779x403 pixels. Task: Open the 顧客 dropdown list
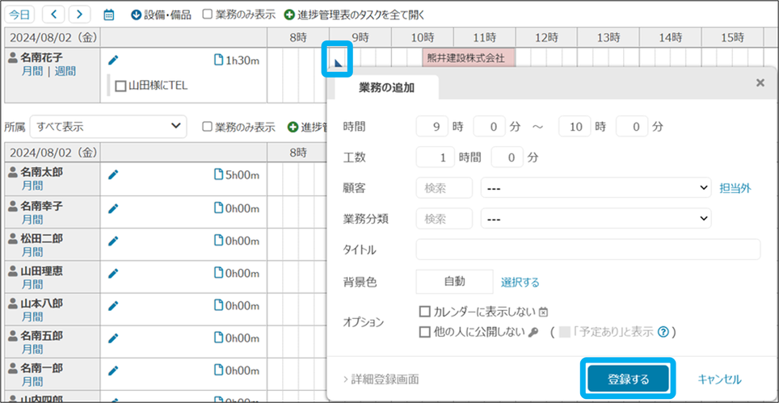(x=596, y=188)
